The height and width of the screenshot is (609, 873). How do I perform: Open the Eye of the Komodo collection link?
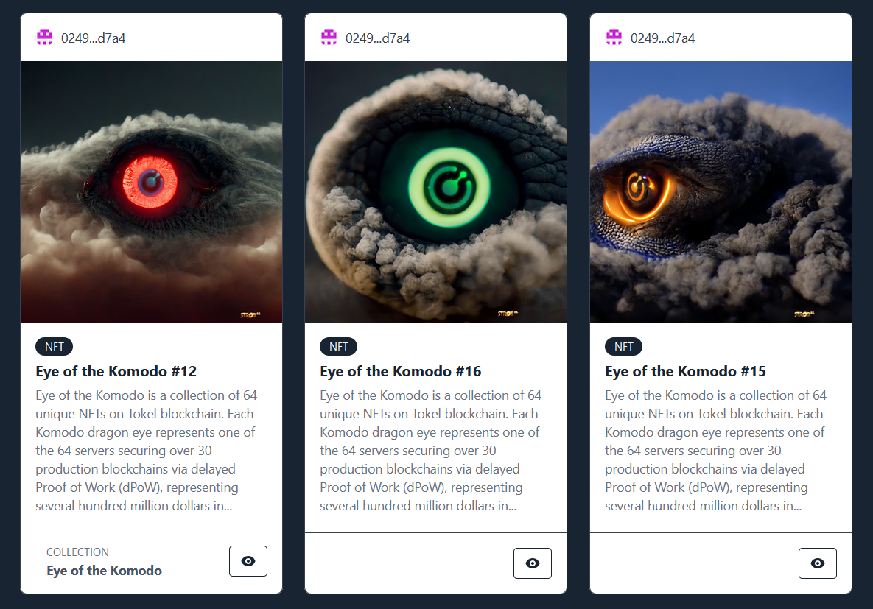coord(104,571)
